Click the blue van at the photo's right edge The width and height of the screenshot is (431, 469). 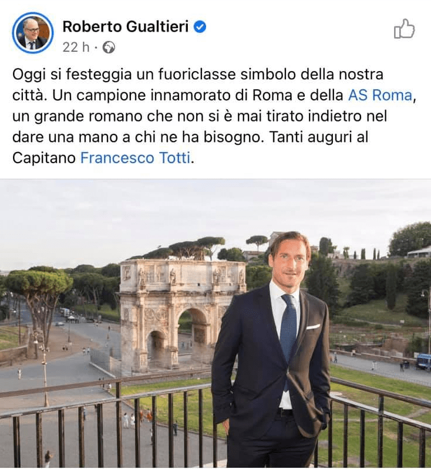pyautogui.click(x=423, y=362)
